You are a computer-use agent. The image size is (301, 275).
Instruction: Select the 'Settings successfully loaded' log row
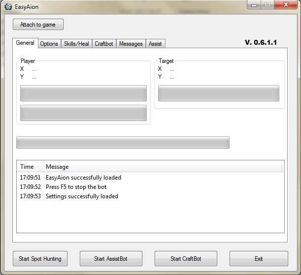tap(82, 196)
